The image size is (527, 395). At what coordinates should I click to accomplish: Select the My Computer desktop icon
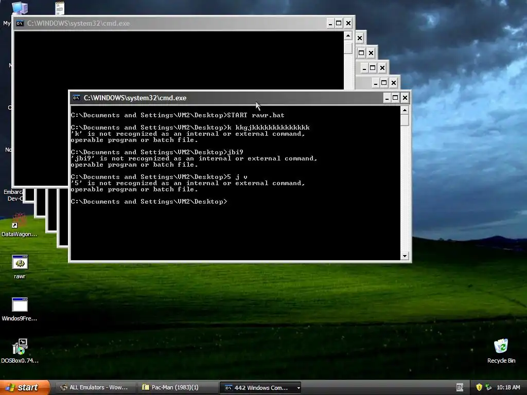(x=20, y=8)
